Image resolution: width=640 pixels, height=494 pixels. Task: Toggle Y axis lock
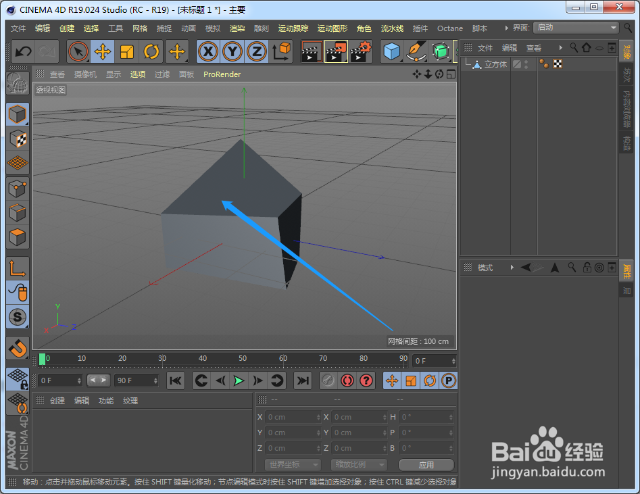pos(232,51)
